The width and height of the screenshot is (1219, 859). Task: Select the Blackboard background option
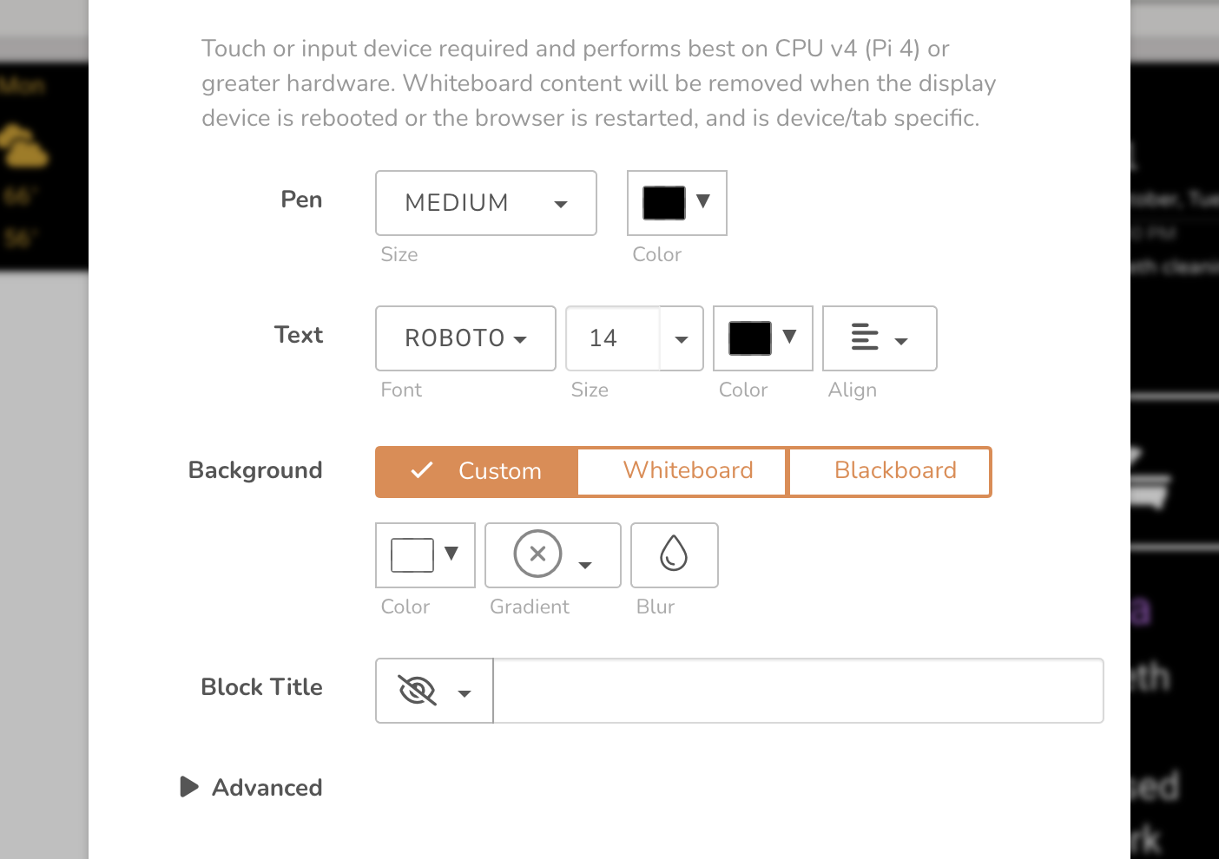pyautogui.click(x=894, y=470)
